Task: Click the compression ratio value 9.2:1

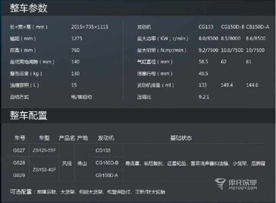Action: coord(204,97)
